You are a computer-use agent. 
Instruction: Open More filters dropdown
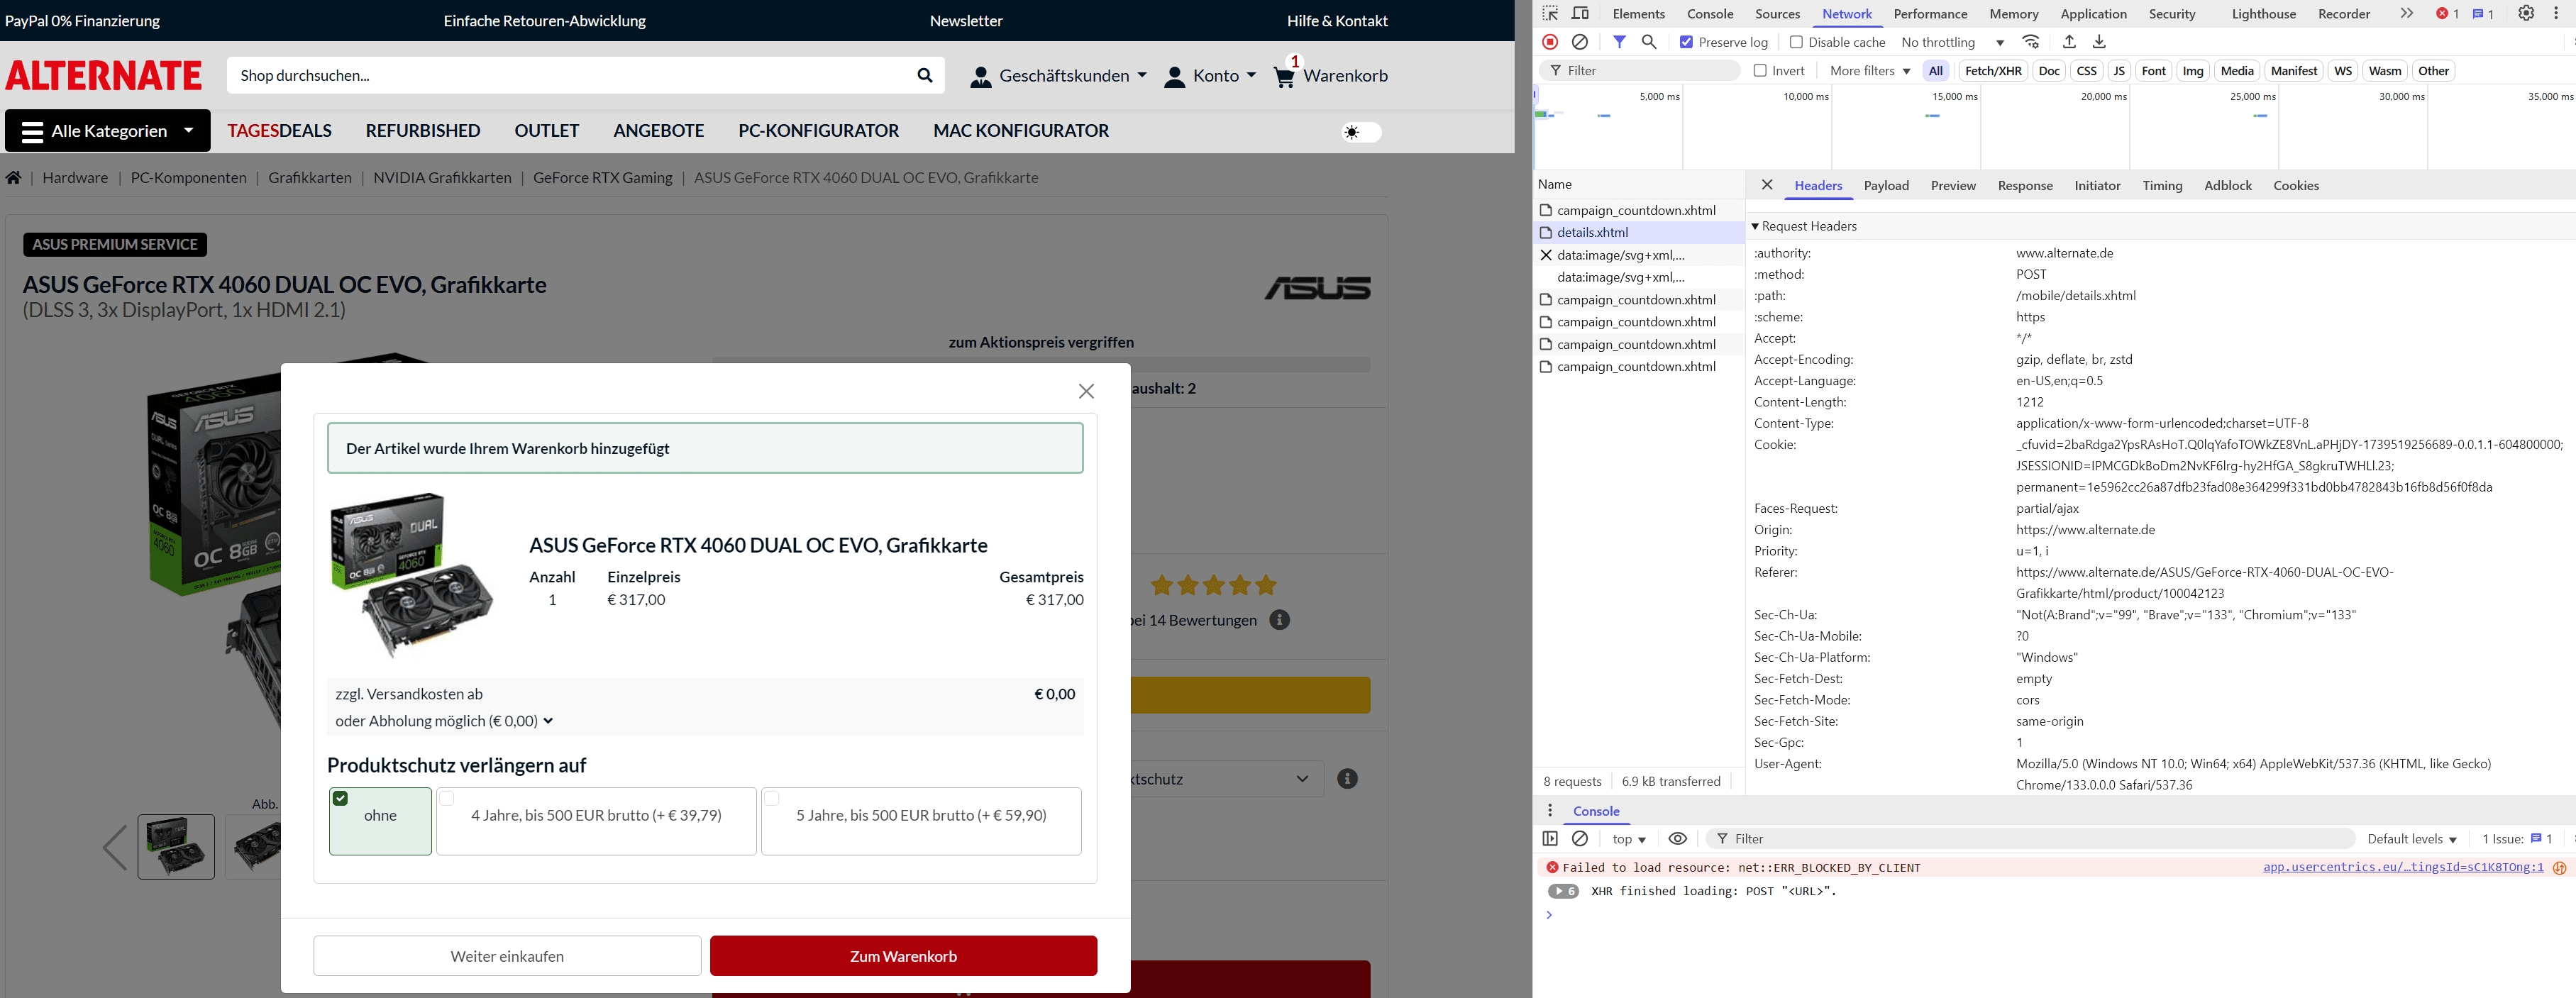[x=1870, y=71]
